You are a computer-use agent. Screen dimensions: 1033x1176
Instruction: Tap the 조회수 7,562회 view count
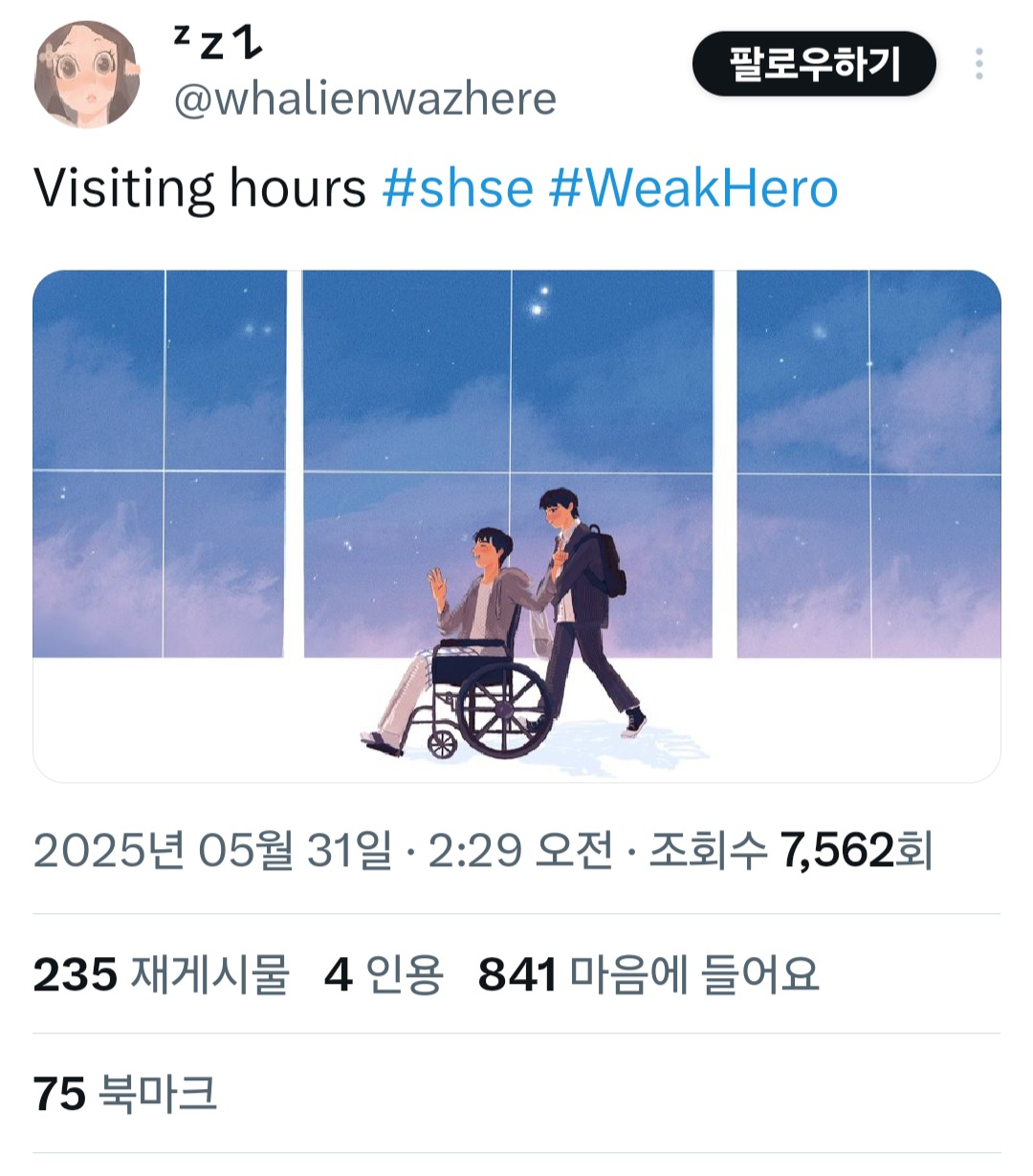coord(791,850)
